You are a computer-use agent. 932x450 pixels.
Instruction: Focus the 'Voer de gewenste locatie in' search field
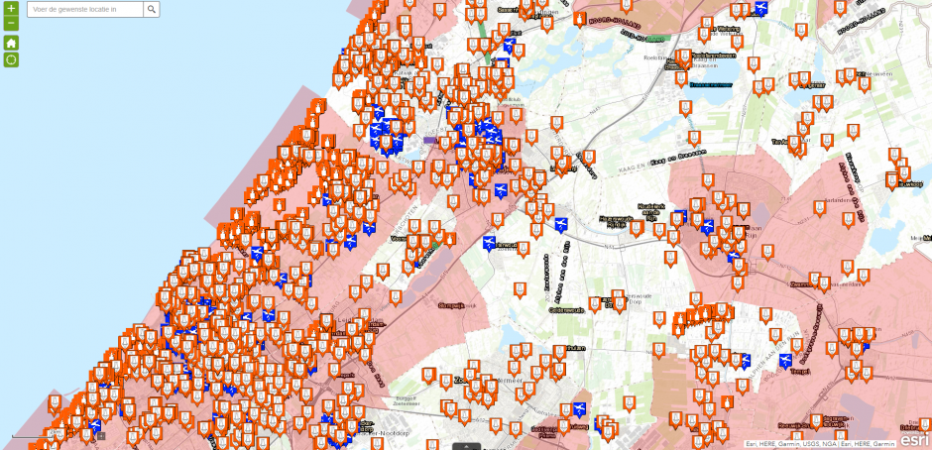[x=85, y=9]
